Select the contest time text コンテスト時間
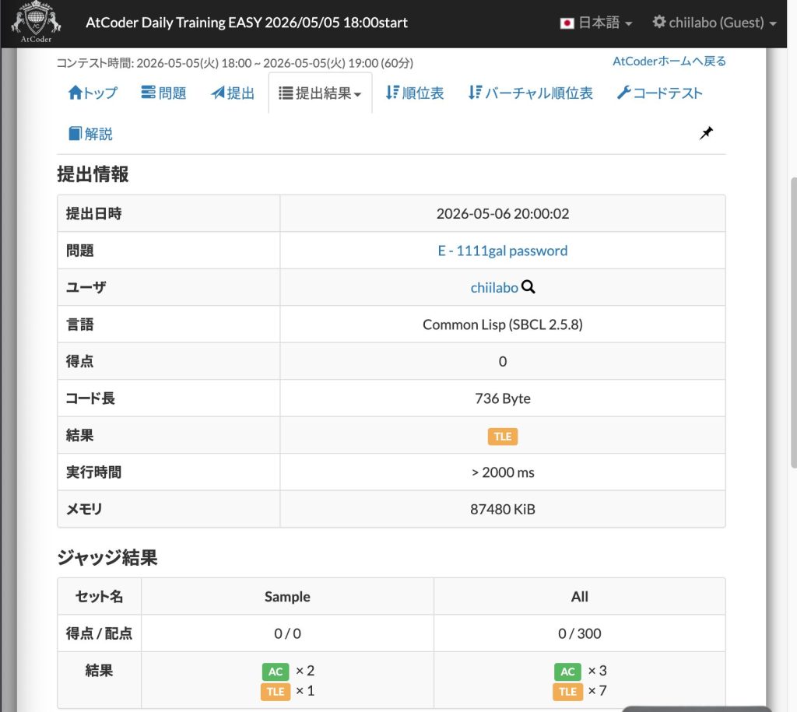 [x=234, y=63]
